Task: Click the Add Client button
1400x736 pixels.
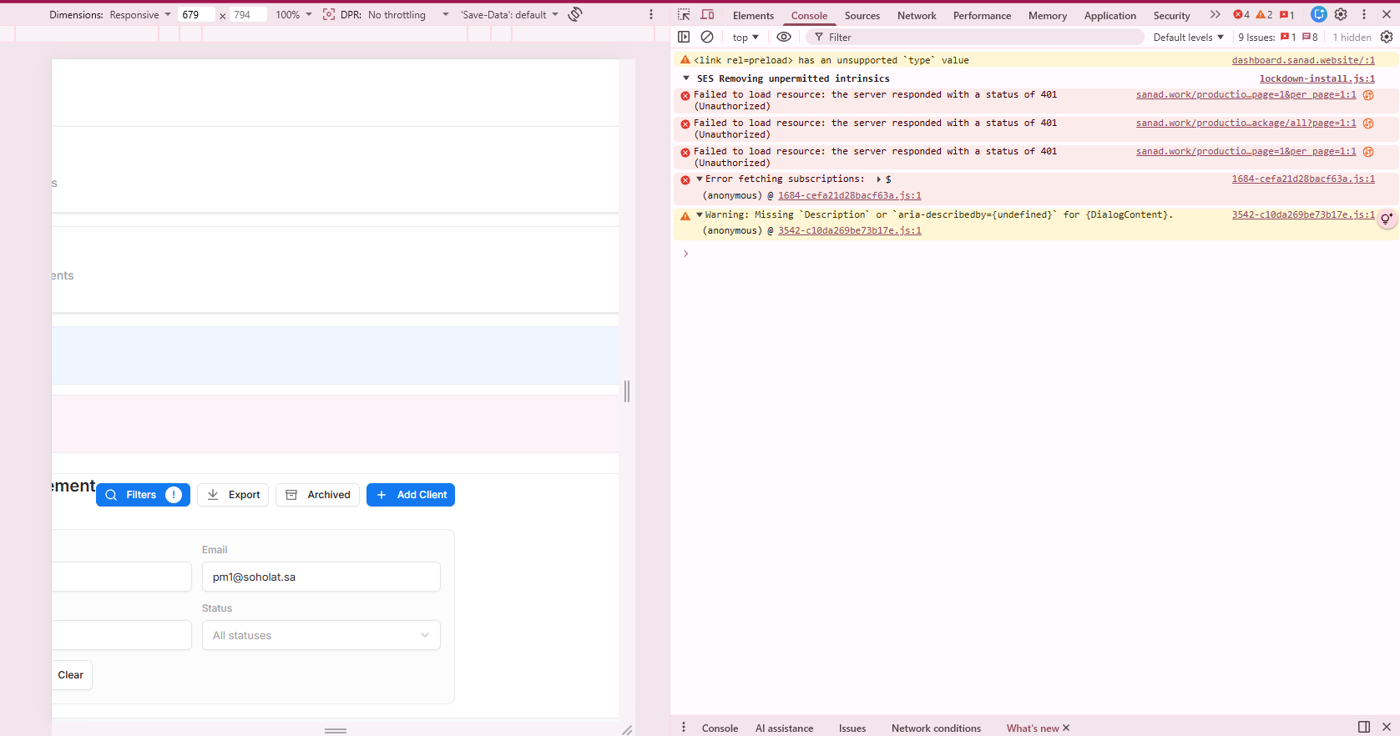Action: coord(411,495)
